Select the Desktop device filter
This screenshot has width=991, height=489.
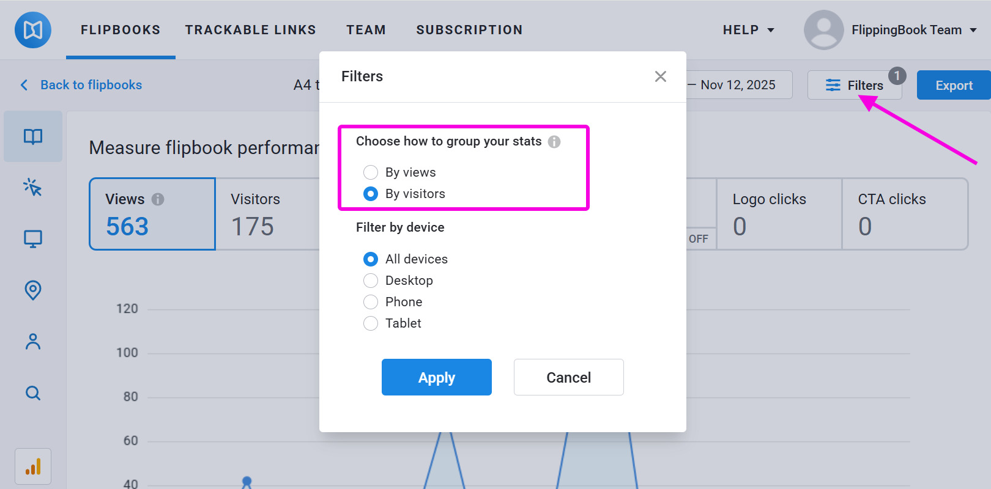point(371,281)
